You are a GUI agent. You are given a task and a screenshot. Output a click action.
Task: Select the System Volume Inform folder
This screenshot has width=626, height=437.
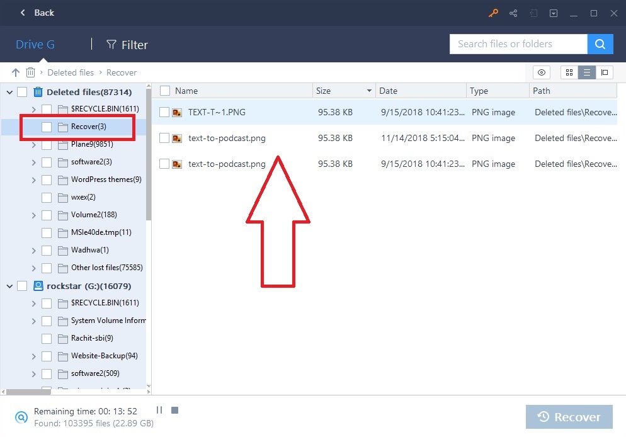[x=108, y=321]
